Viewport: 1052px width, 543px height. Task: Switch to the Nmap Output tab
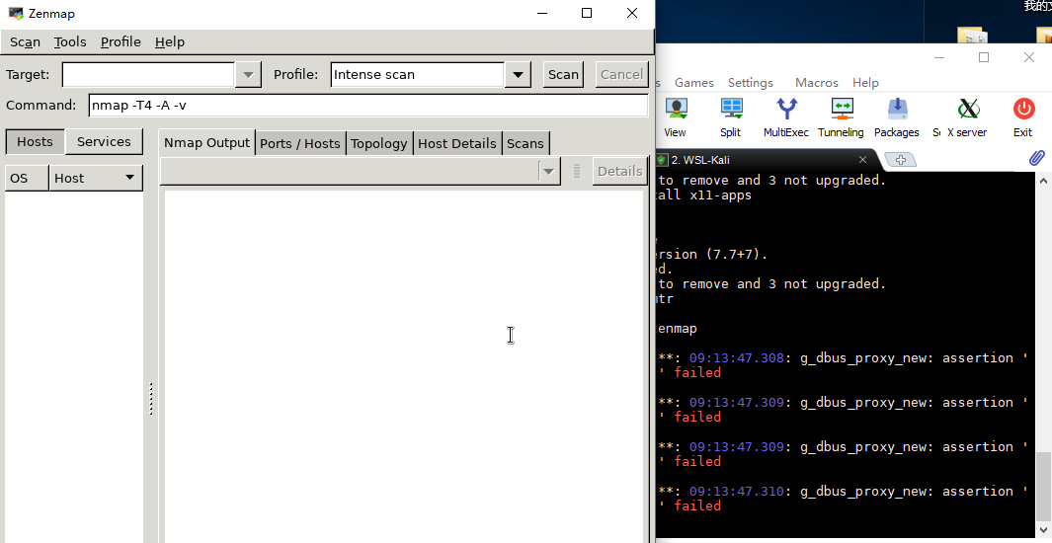(x=206, y=143)
